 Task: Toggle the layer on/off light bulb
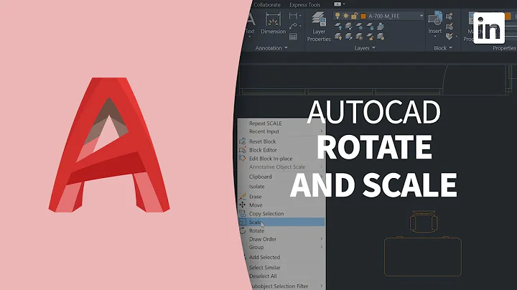click(x=337, y=16)
